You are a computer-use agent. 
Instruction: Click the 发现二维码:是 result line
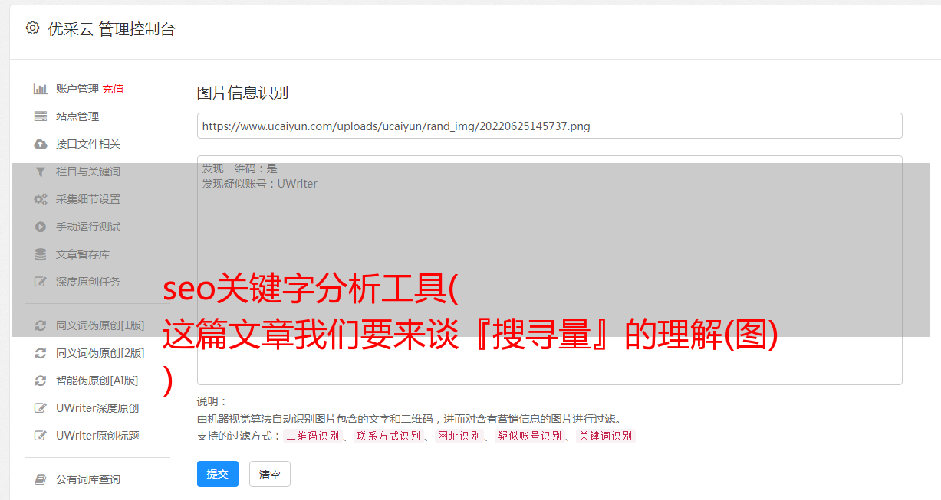tap(239, 168)
